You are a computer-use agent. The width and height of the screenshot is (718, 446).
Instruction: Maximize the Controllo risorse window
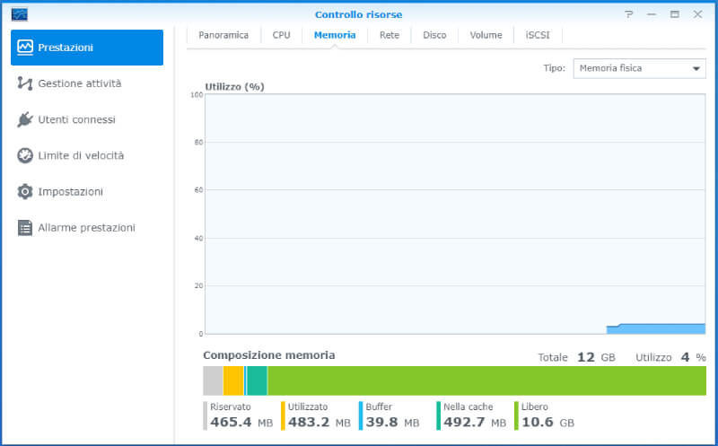(675, 14)
